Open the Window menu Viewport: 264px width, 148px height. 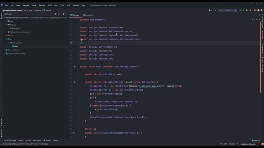click(x=76, y=5)
